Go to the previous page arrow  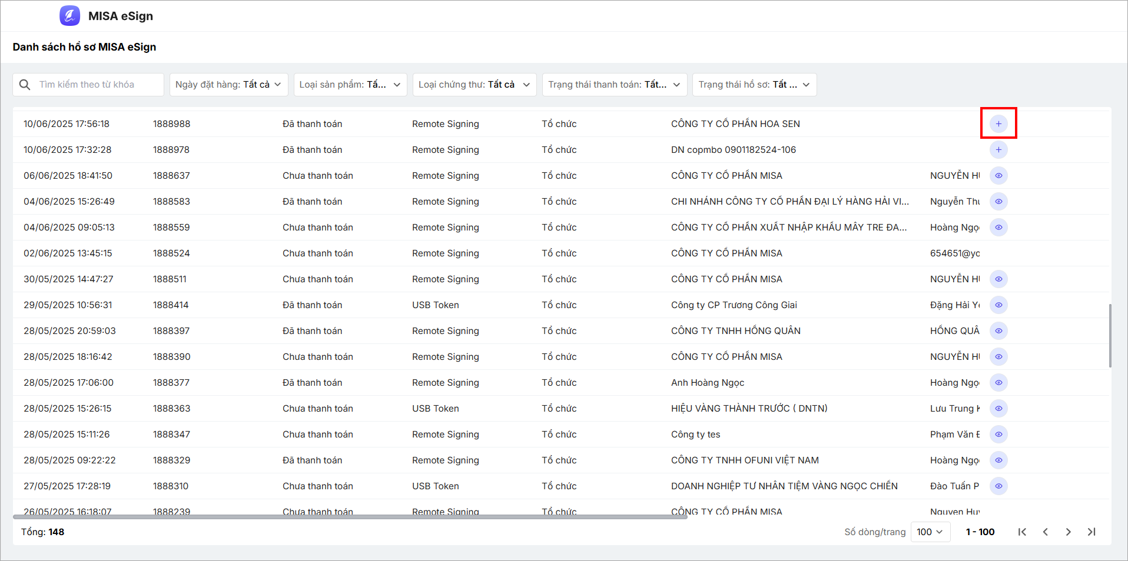(1045, 532)
